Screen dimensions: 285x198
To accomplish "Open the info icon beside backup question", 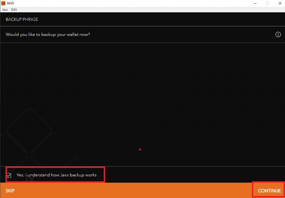I will [278, 35].
